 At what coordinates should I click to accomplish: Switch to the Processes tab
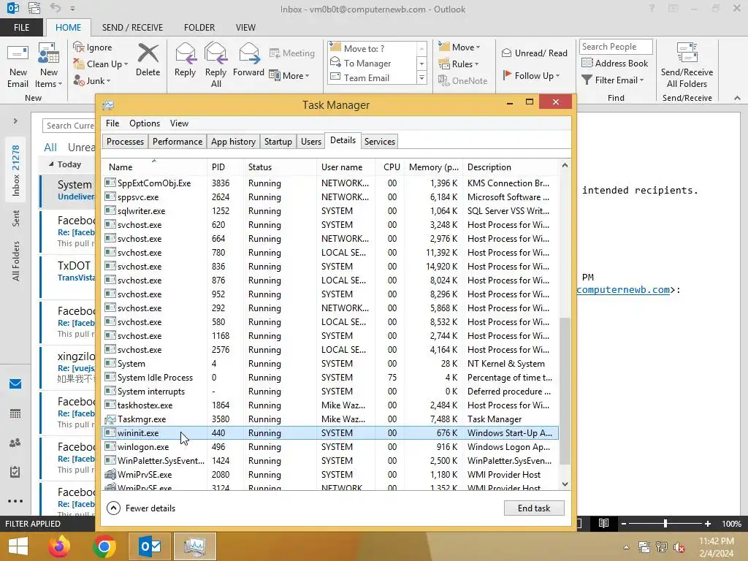(125, 142)
